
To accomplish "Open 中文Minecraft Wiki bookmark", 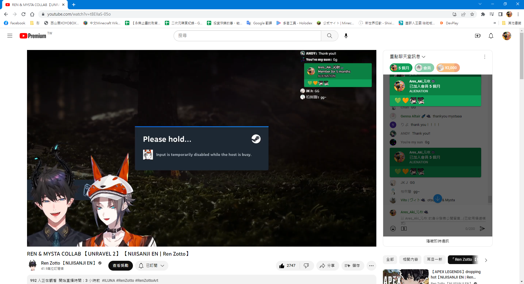I will tap(102, 23).
